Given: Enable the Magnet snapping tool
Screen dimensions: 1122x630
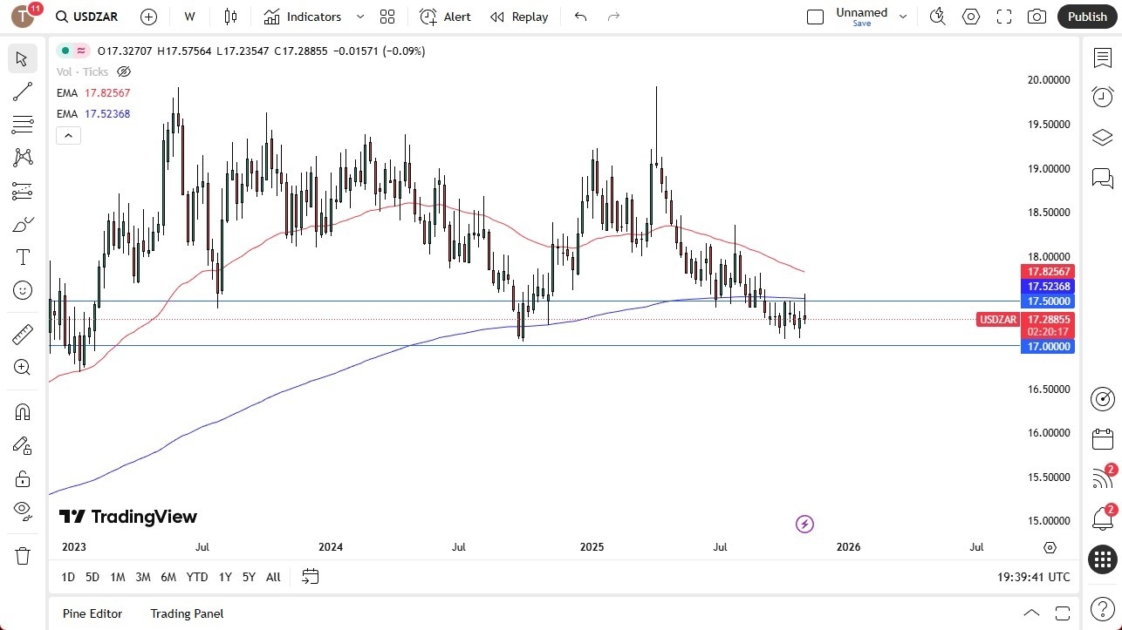Looking at the screenshot, I should 23,411.
